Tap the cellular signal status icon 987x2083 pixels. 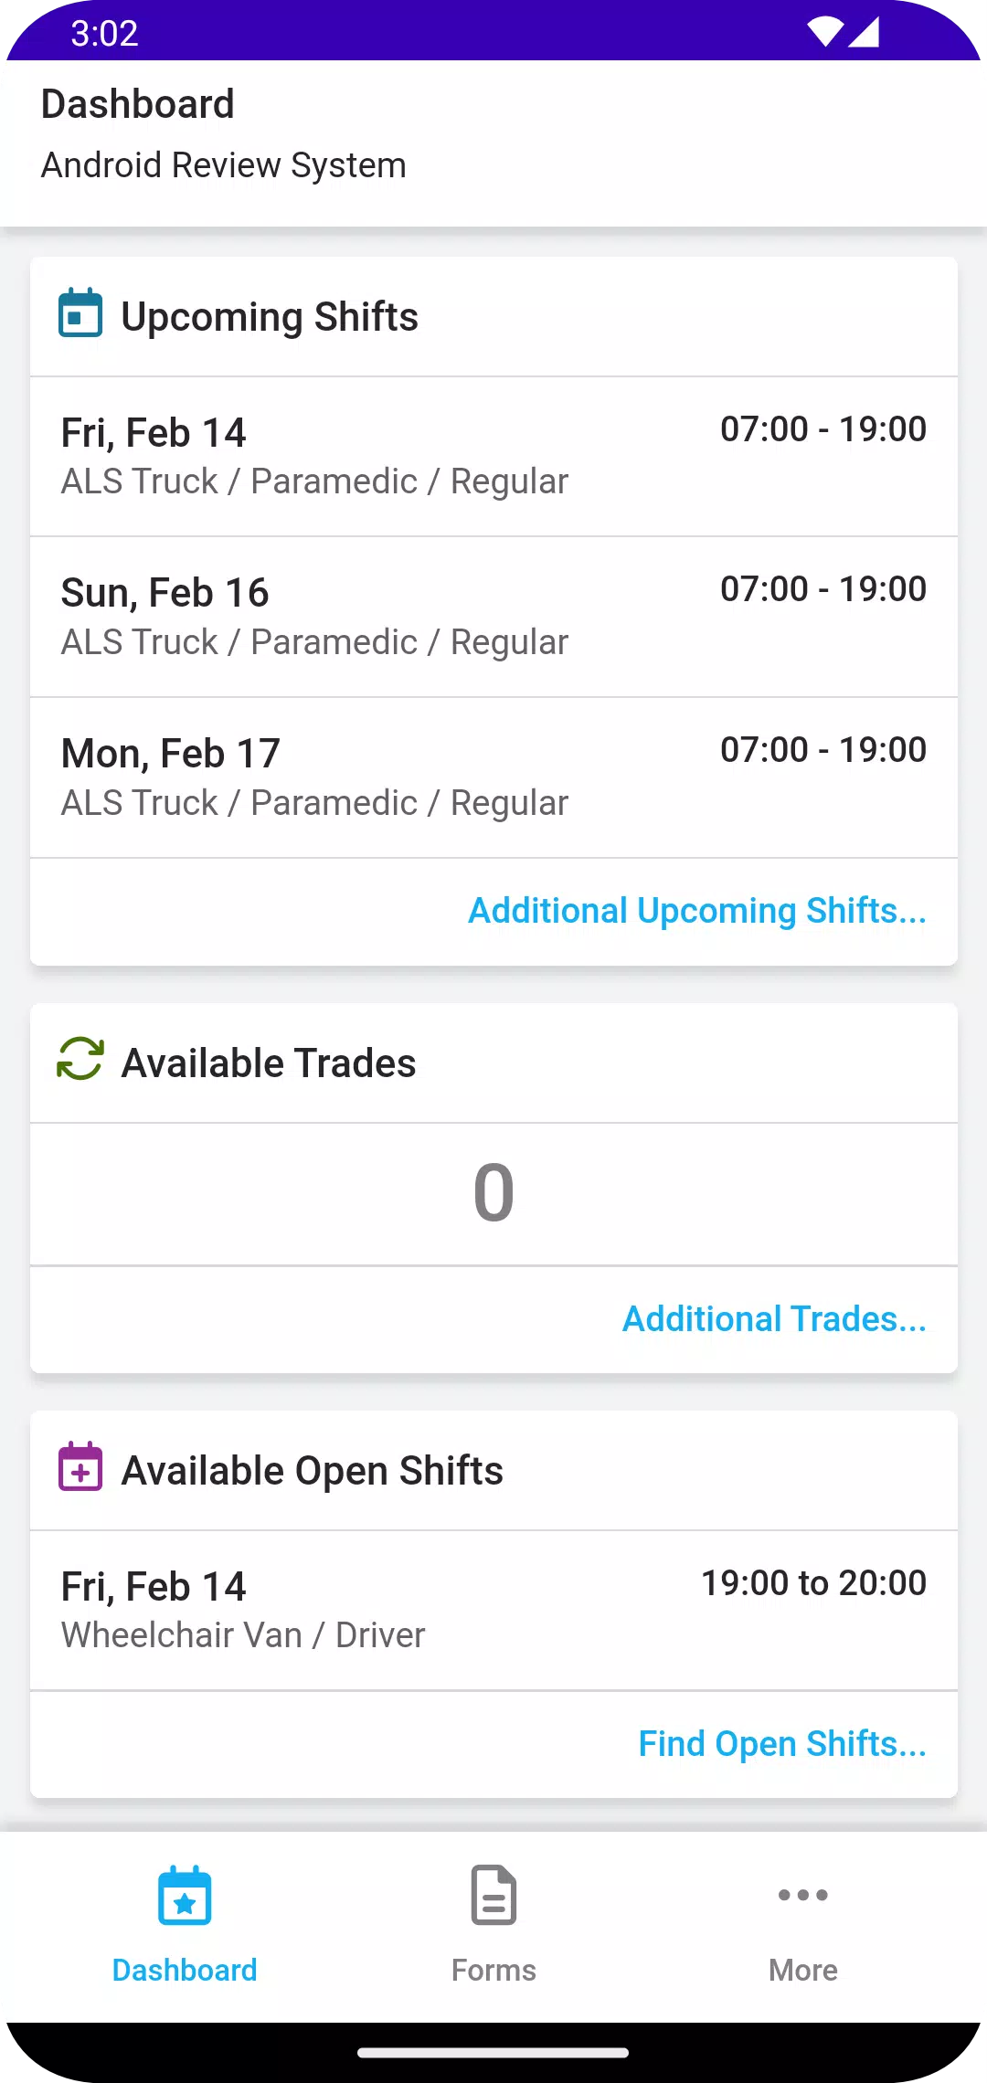click(864, 32)
